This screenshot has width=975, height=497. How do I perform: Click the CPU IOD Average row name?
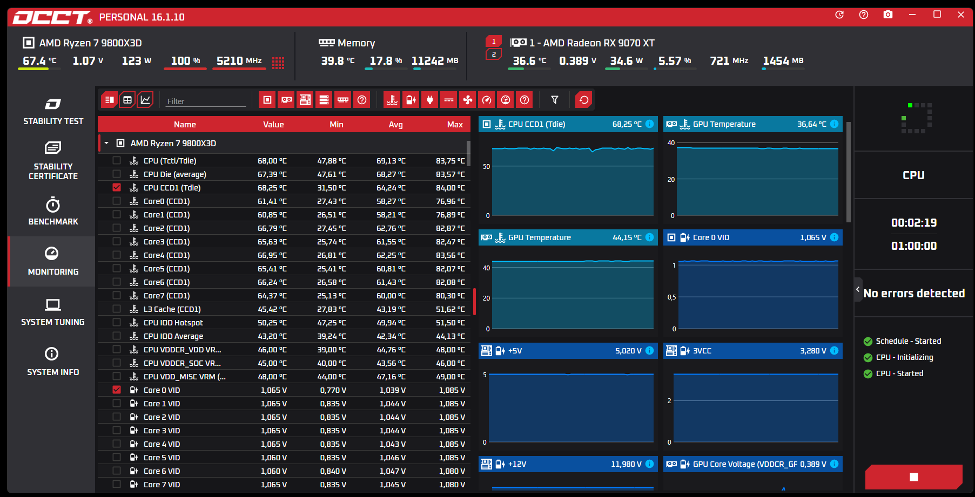click(x=173, y=336)
